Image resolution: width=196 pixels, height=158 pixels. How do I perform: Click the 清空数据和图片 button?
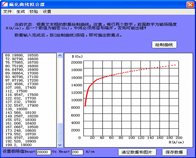[x=137, y=152]
